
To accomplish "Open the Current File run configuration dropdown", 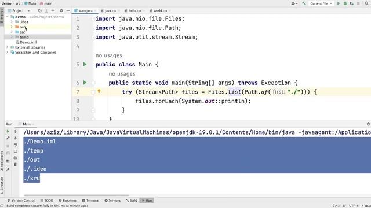I will pos(321,3).
